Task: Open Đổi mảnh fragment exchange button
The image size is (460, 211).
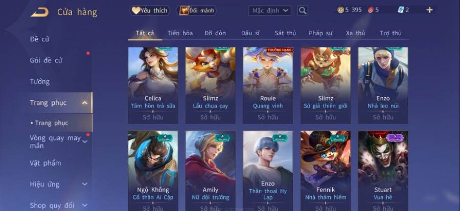Action: (197, 11)
